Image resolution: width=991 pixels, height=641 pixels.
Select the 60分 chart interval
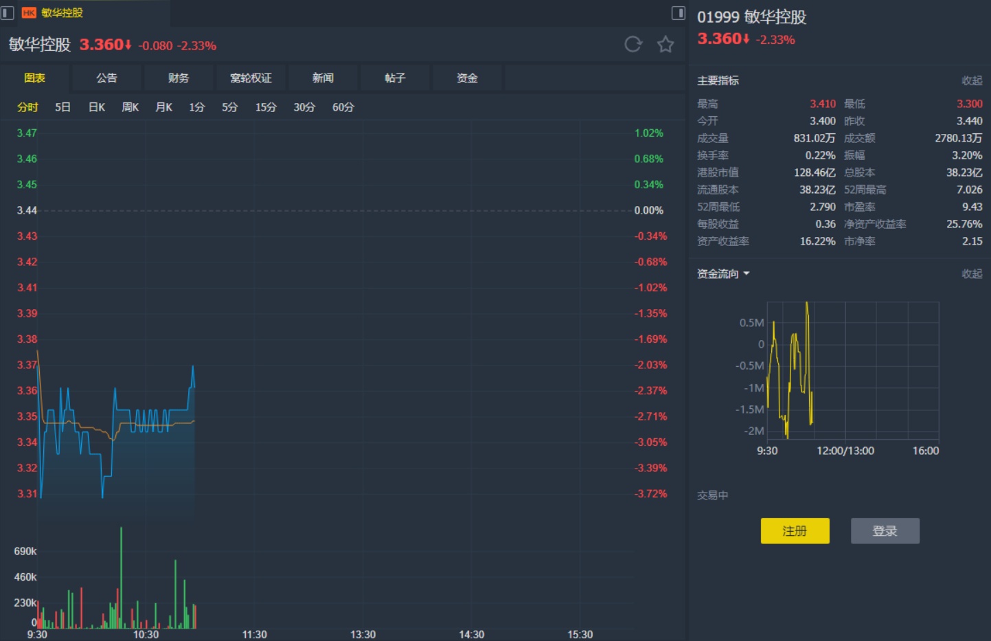343,107
